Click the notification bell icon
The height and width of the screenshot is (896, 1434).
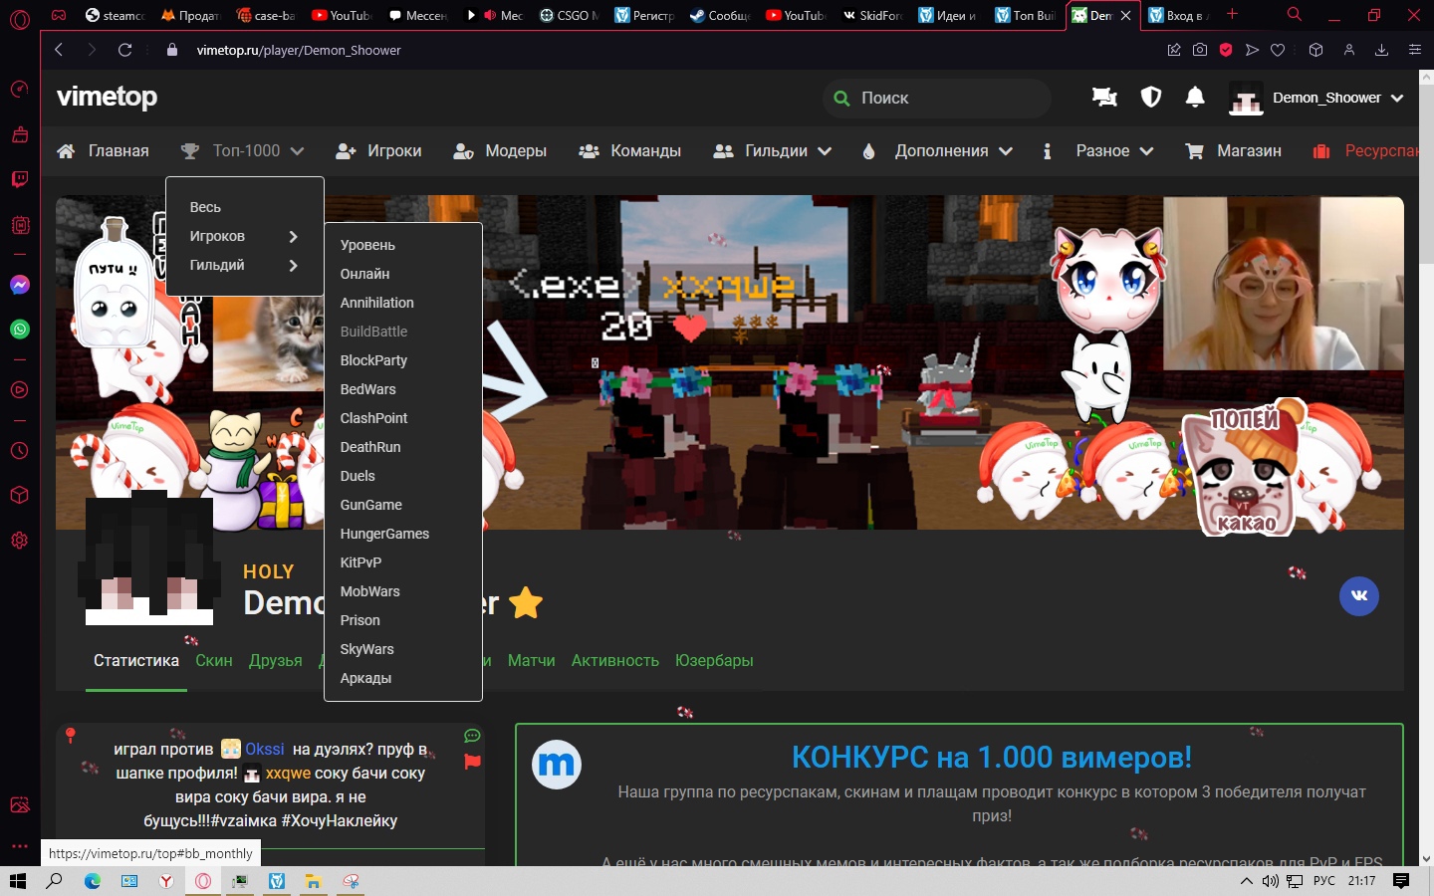[1195, 98]
